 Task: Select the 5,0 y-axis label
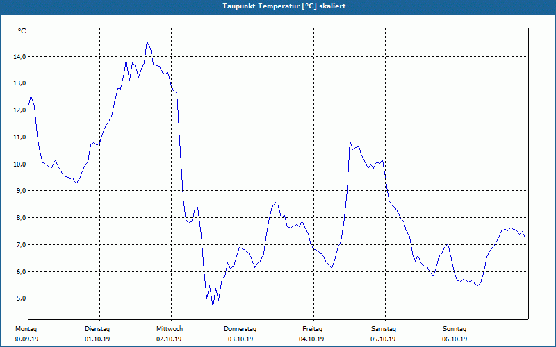pyautogui.click(x=21, y=298)
